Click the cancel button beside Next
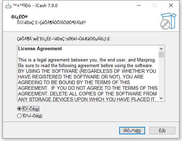Viewport: 182px width, 141px height. [x=162, y=130]
